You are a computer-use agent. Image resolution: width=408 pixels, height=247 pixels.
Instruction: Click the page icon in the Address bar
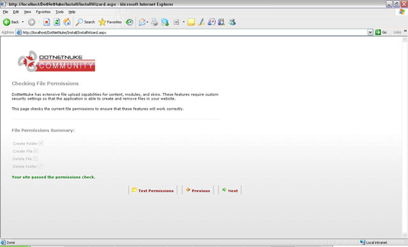tap(19, 33)
